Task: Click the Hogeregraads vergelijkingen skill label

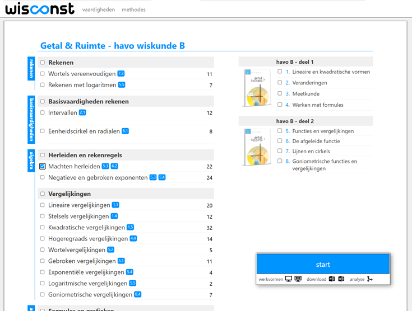Action: [x=88, y=239]
